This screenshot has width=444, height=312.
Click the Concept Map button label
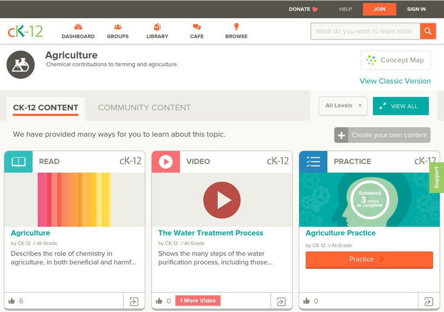[402, 60]
